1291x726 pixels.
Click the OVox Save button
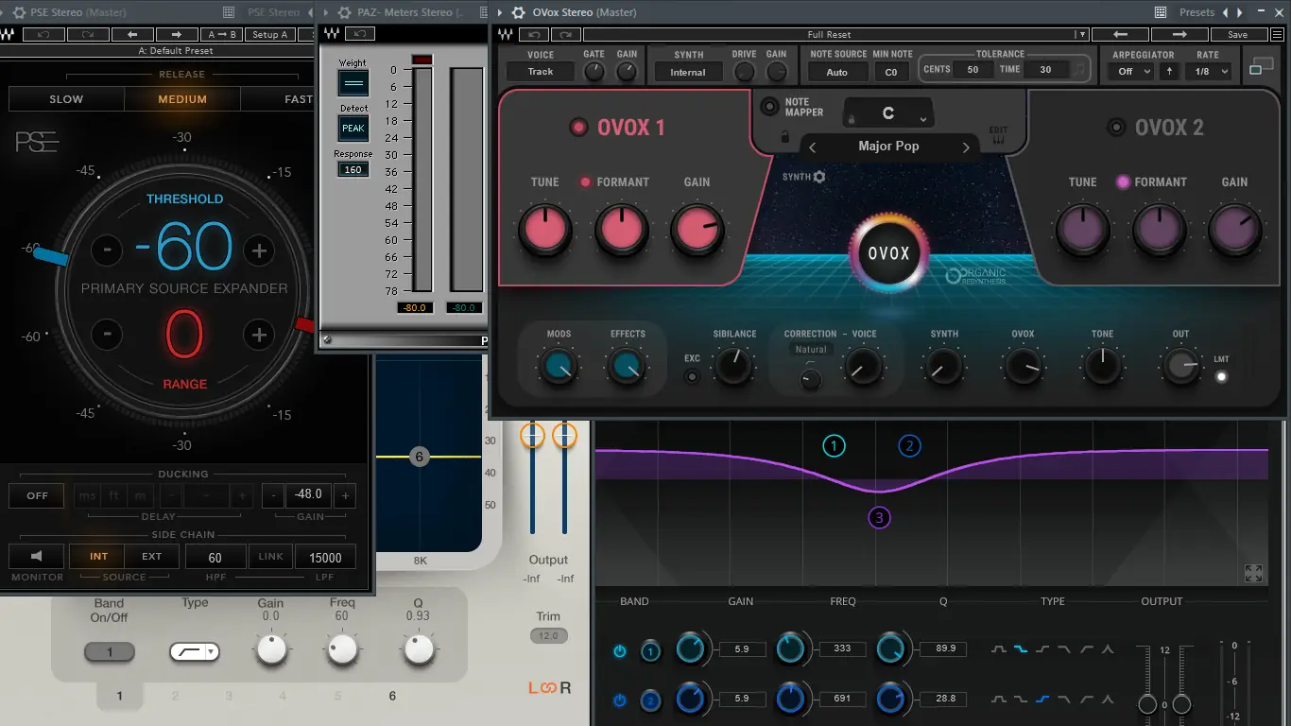click(x=1237, y=34)
